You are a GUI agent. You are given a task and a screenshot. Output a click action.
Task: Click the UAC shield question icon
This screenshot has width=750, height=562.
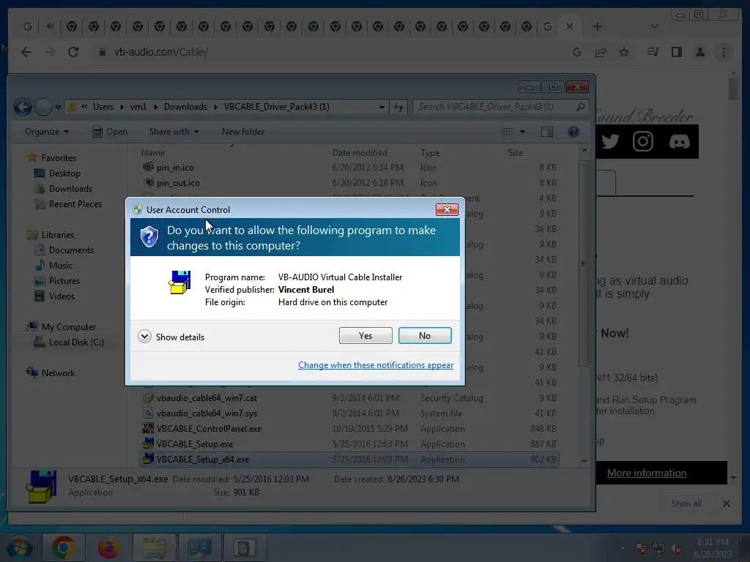(149, 236)
